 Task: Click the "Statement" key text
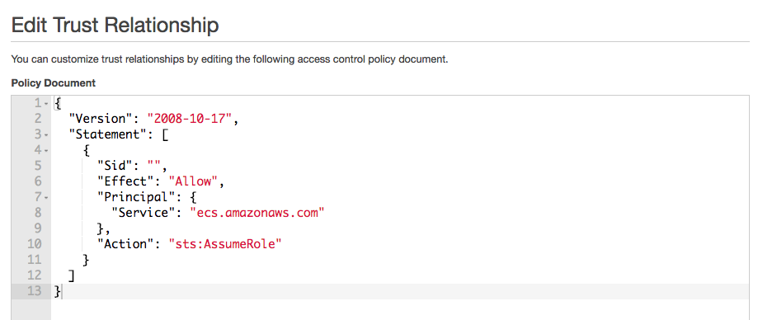click(108, 134)
